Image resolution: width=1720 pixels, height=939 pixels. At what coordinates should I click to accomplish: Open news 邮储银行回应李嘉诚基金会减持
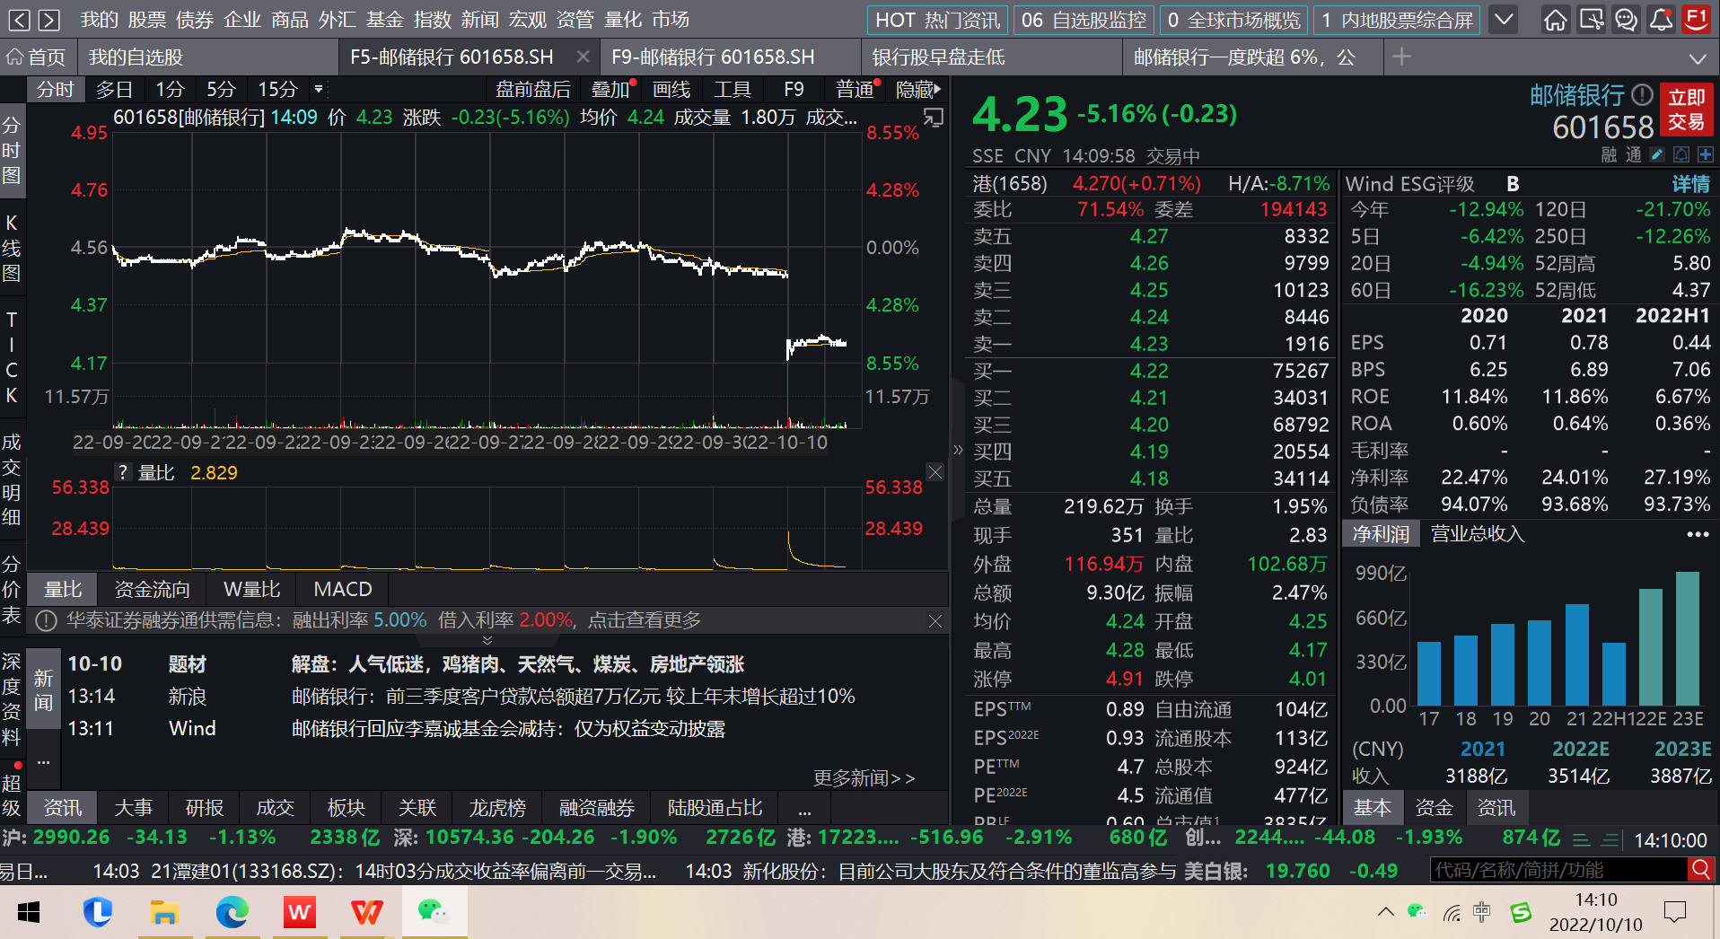coord(508,729)
